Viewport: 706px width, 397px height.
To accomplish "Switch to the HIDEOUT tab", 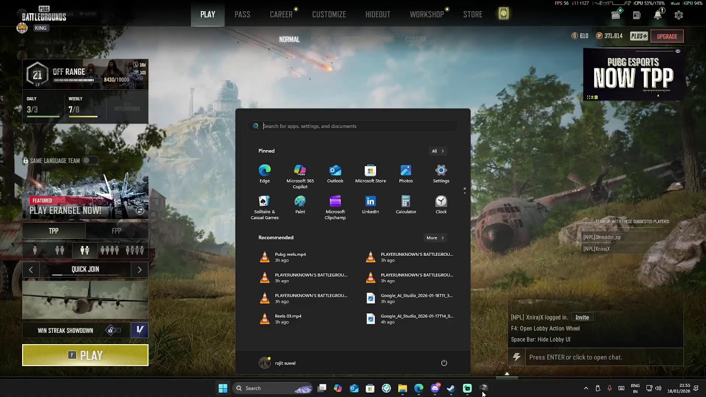I will [378, 14].
